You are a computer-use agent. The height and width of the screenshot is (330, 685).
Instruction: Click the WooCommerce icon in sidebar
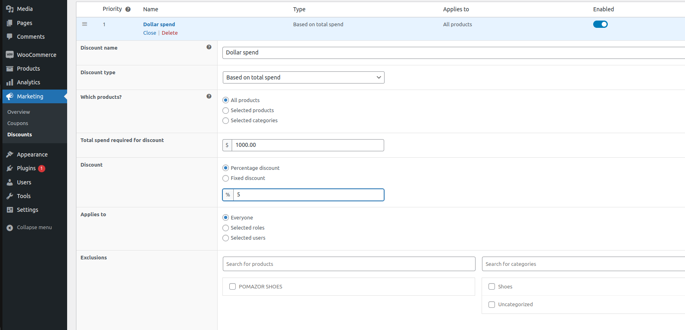click(x=10, y=54)
